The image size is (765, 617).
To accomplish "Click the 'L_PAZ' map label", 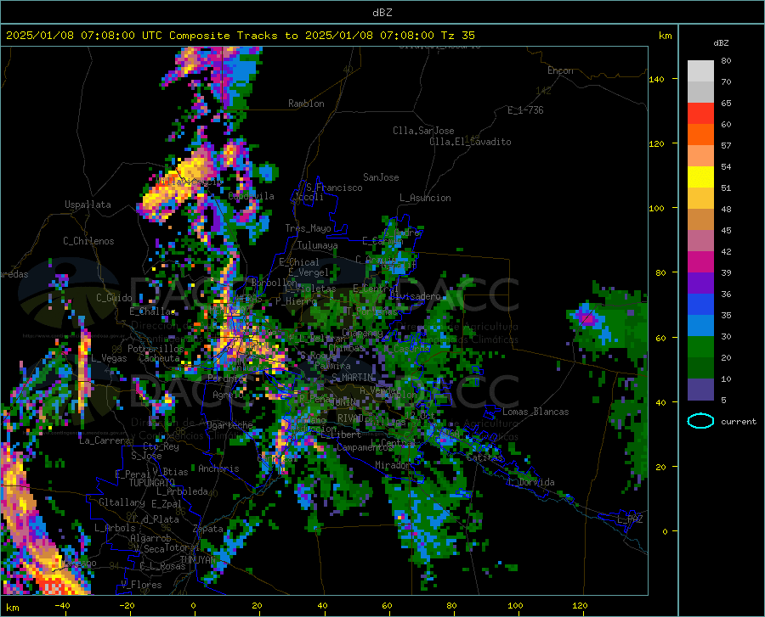I will coord(630,519).
